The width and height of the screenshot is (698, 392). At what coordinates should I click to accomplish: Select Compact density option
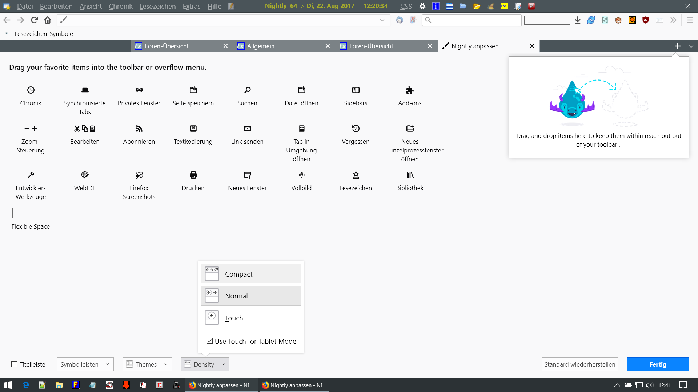tap(251, 274)
